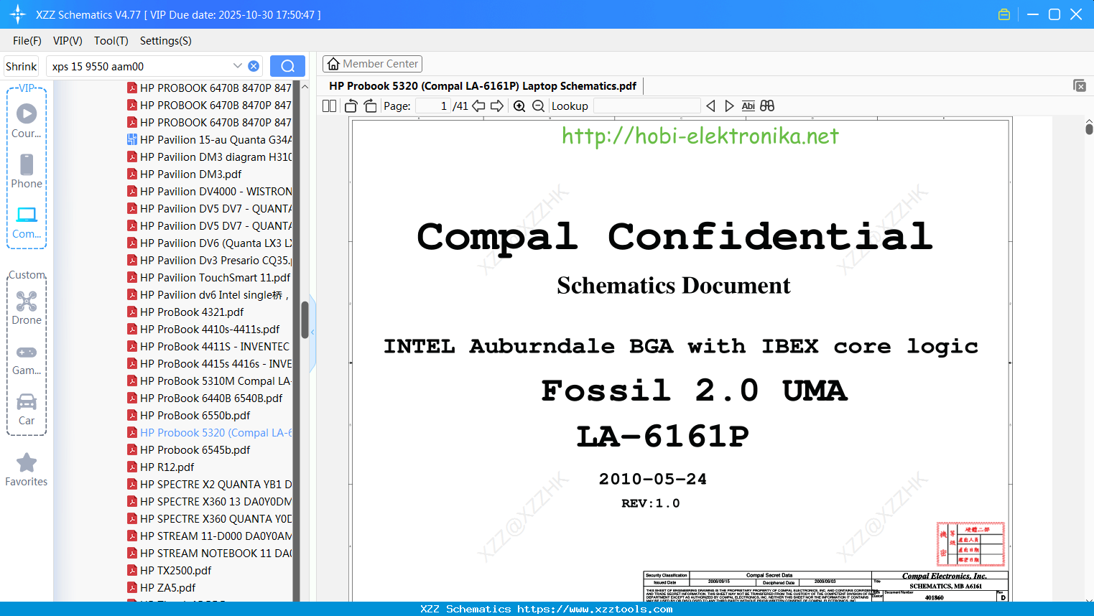Click the hobi-elektronika.net link in document
1094x616 pixels.
click(700, 136)
